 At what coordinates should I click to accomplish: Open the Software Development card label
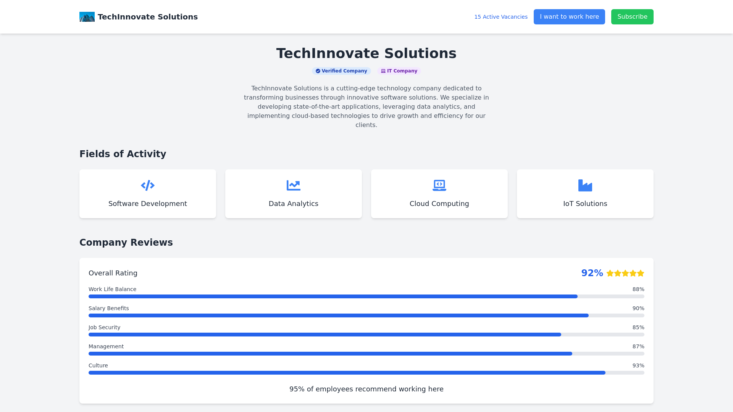click(x=148, y=204)
